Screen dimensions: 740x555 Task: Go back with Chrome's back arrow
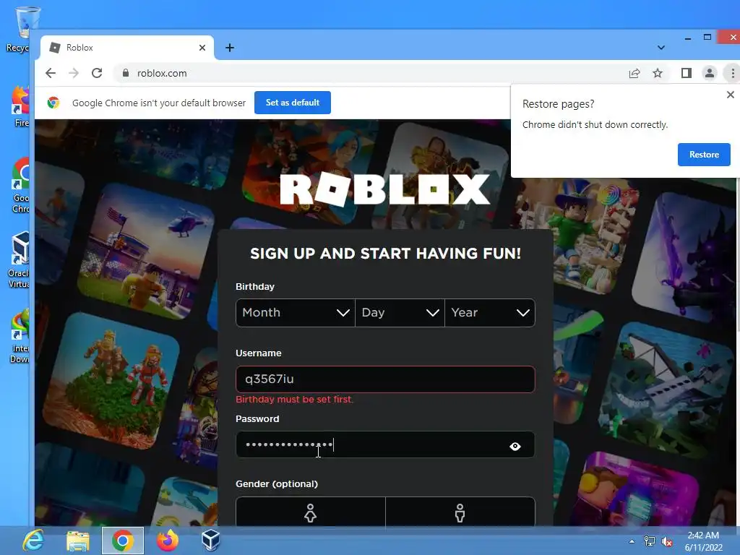click(x=51, y=73)
